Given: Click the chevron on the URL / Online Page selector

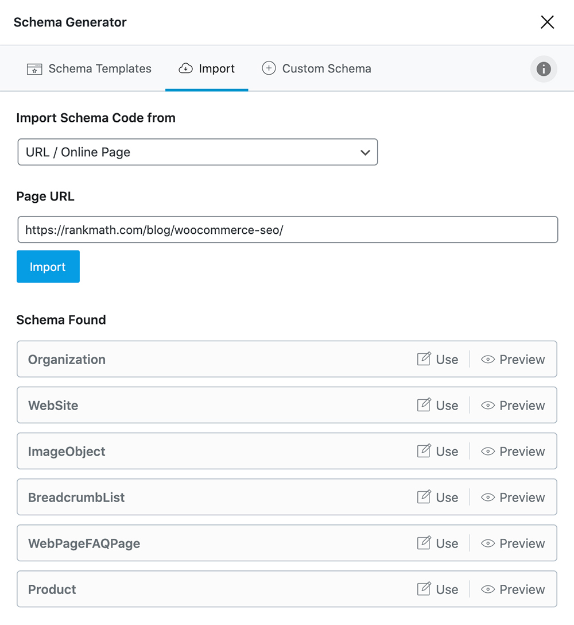Looking at the screenshot, I should (365, 152).
